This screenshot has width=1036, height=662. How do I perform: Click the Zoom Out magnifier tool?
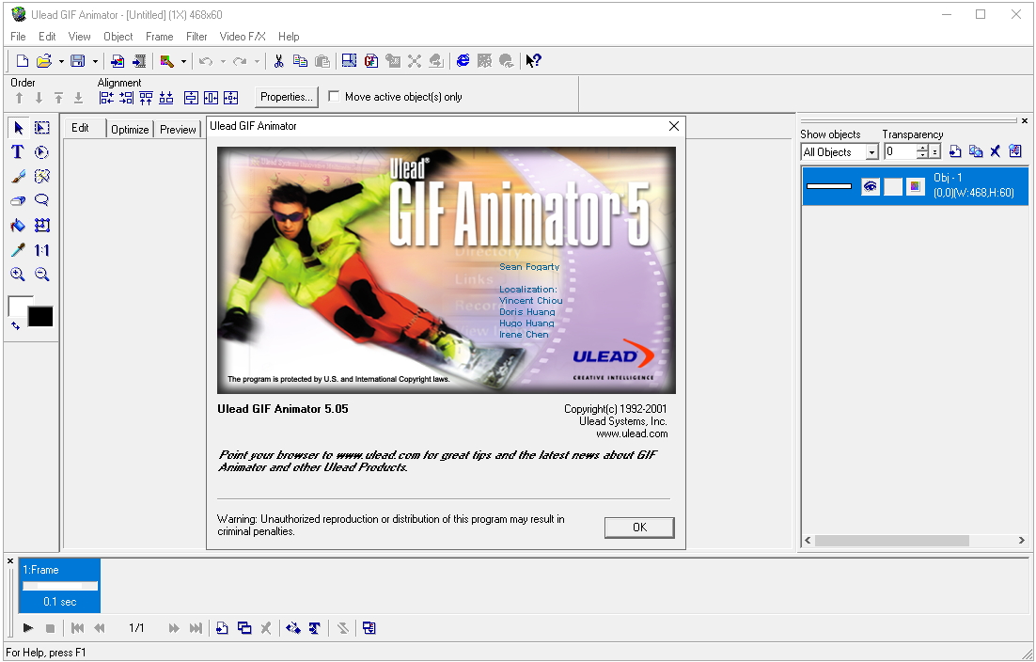42,275
